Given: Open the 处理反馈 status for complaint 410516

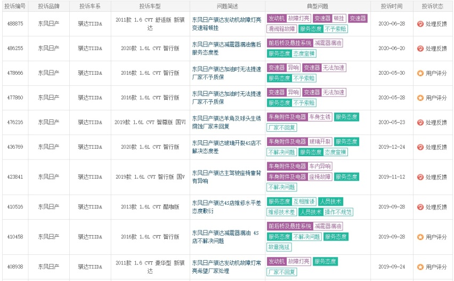Looking at the screenshot, I should point(436,207).
